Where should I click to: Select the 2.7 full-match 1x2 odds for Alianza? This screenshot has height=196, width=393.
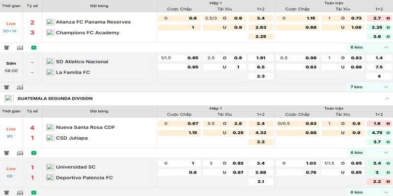(x=379, y=18)
